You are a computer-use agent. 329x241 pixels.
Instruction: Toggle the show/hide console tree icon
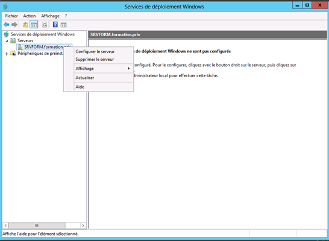(34, 25)
